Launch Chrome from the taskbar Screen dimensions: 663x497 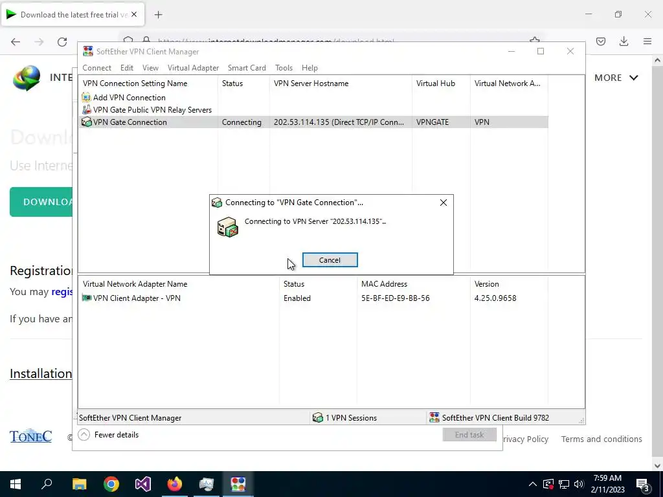click(111, 484)
